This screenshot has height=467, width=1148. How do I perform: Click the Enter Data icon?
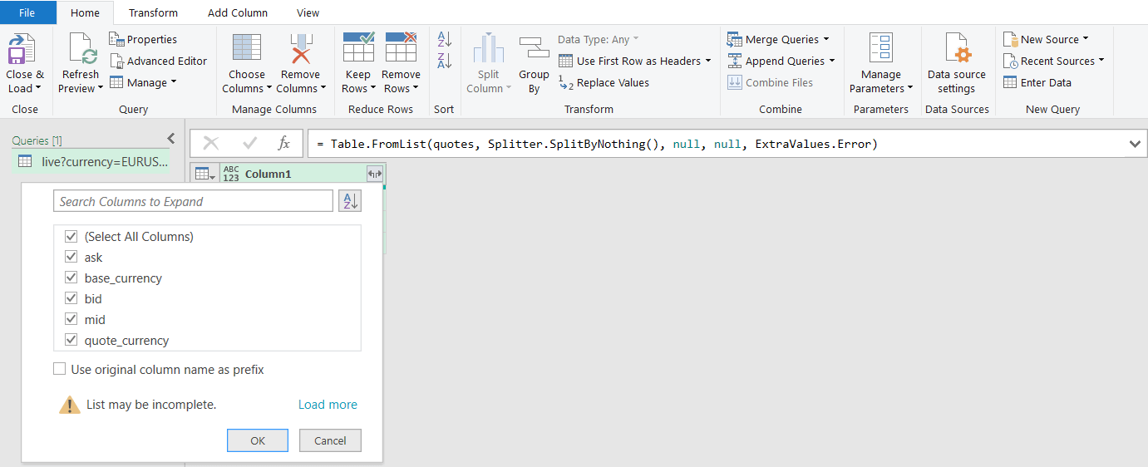click(1011, 82)
